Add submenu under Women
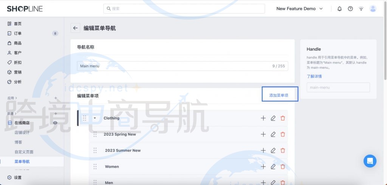 coord(263,167)
